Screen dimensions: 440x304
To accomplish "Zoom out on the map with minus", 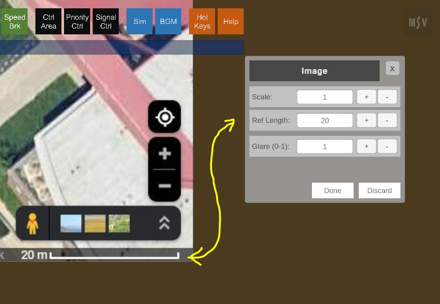I will 165,186.
